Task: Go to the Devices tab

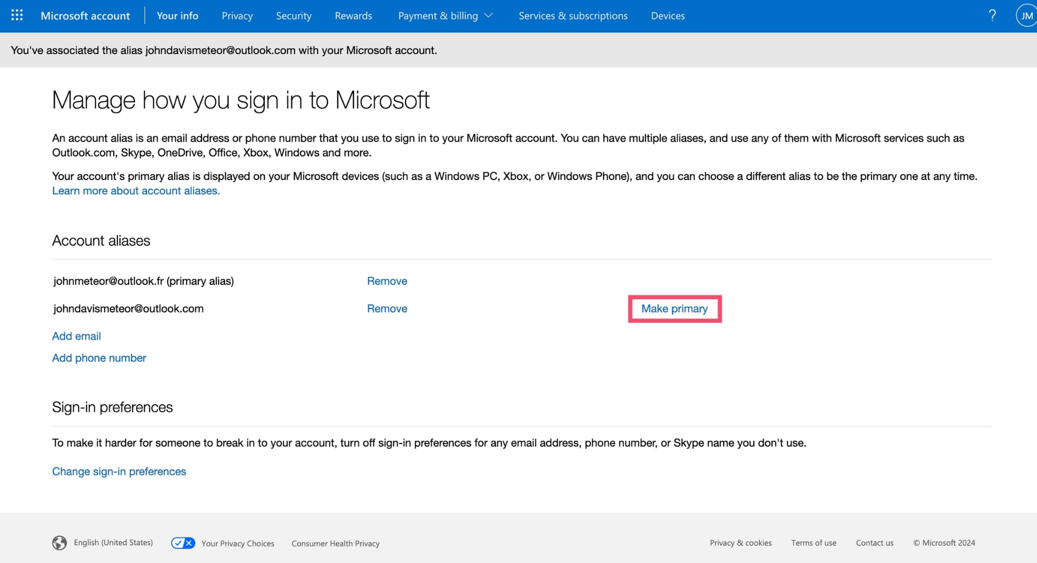Action: pos(668,15)
